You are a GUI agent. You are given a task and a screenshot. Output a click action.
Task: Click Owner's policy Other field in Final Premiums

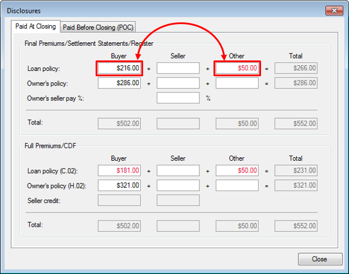point(237,83)
